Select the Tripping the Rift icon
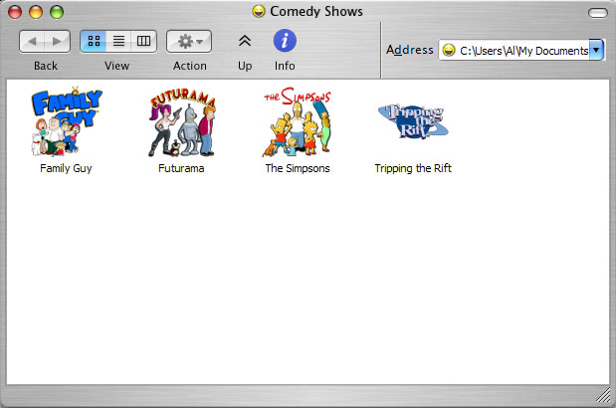616x408 pixels. (413, 121)
